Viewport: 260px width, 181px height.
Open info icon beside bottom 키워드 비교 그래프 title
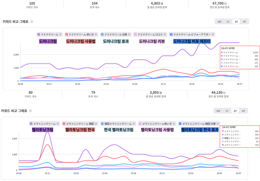click(x=30, y=111)
